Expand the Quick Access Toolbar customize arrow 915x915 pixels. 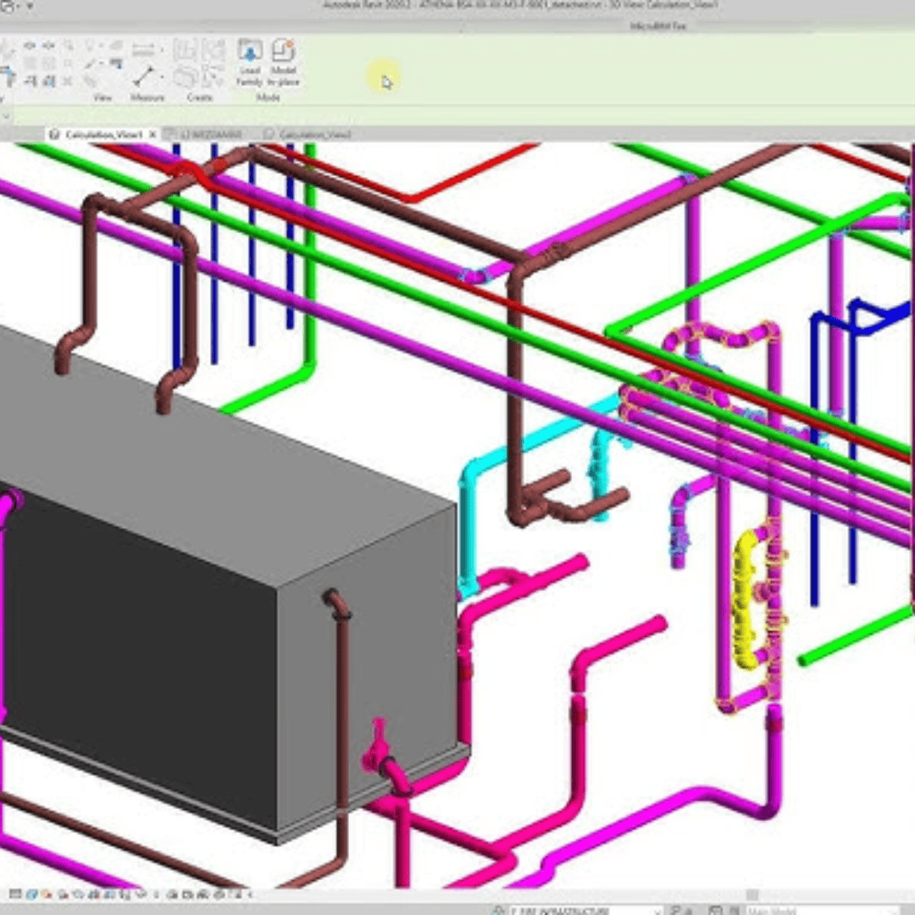pos(30,6)
